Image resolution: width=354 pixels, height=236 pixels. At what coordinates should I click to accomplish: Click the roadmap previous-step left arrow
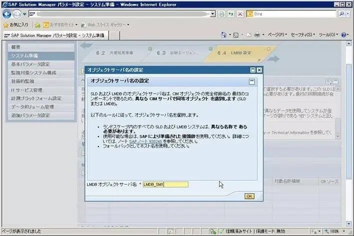point(86,45)
